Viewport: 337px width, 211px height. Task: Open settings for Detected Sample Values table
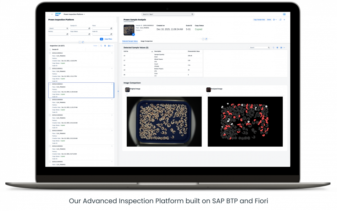pos(277,47)
